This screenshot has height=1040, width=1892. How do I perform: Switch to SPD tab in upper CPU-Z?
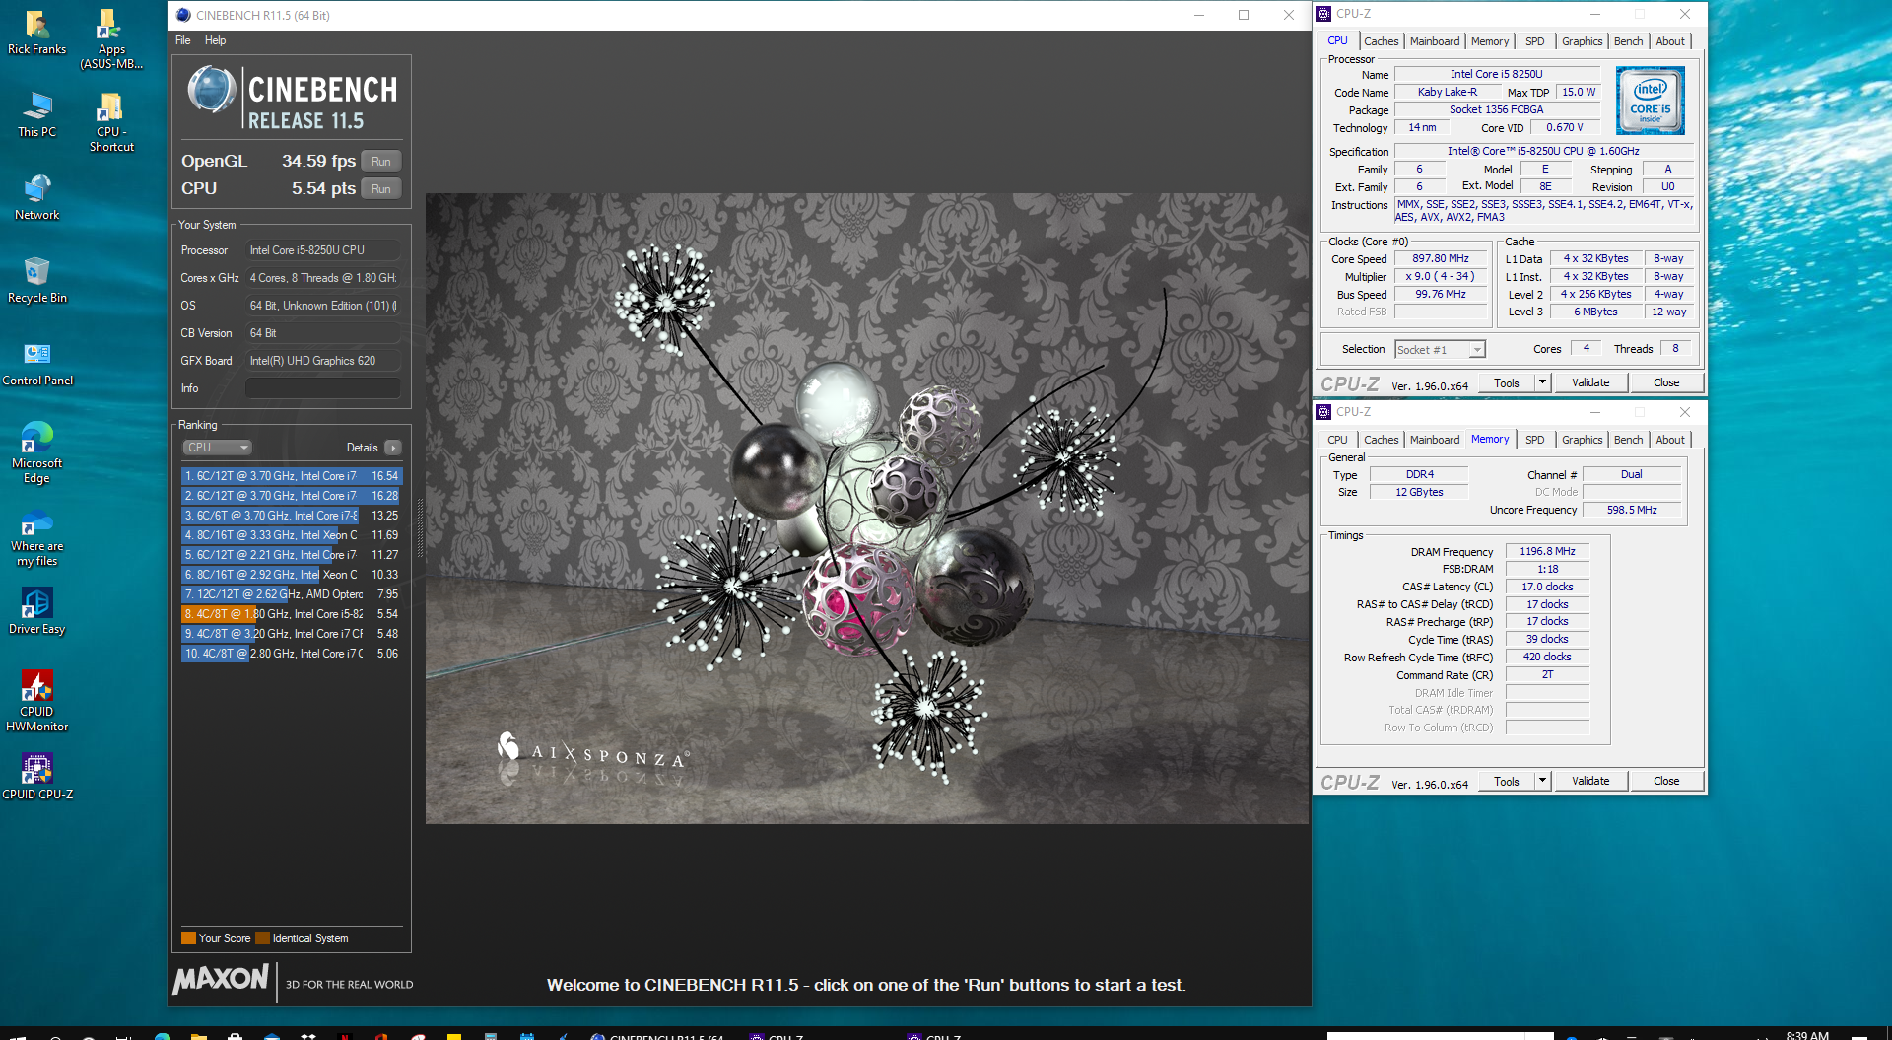click(x=1534, y=41)
